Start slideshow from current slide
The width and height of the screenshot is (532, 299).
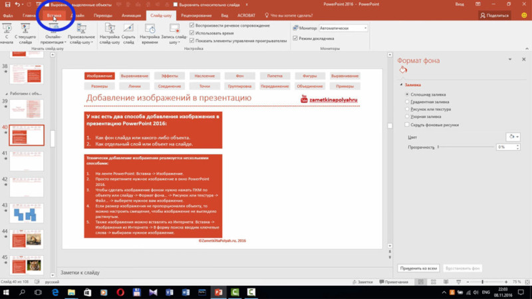click(x=25, y=34)
